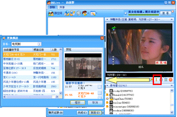Select the highlighted 大宅门36-40 row

click(31, 55)
